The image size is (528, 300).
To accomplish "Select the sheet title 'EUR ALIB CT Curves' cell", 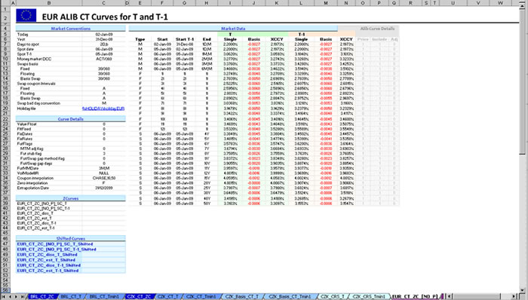I will click(x=105, y=17).
